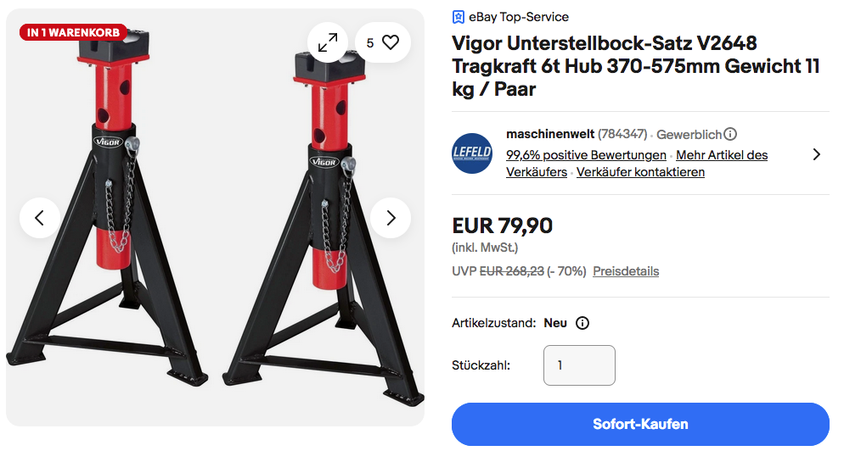
Task: Click the main jack stand product image
Action: pos(216,218)
